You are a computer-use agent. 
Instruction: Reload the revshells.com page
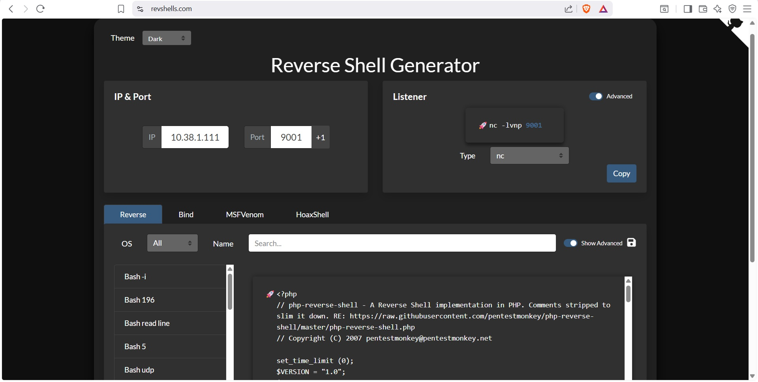pos(40,9)
